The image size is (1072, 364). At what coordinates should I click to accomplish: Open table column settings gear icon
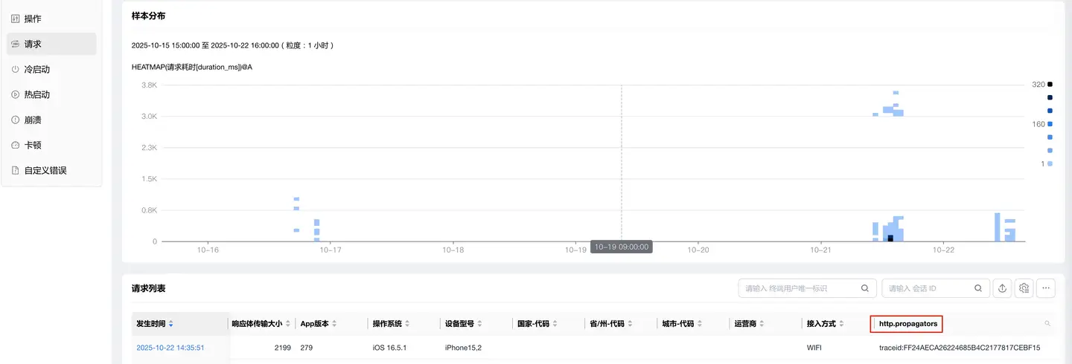pos(1024,288)
